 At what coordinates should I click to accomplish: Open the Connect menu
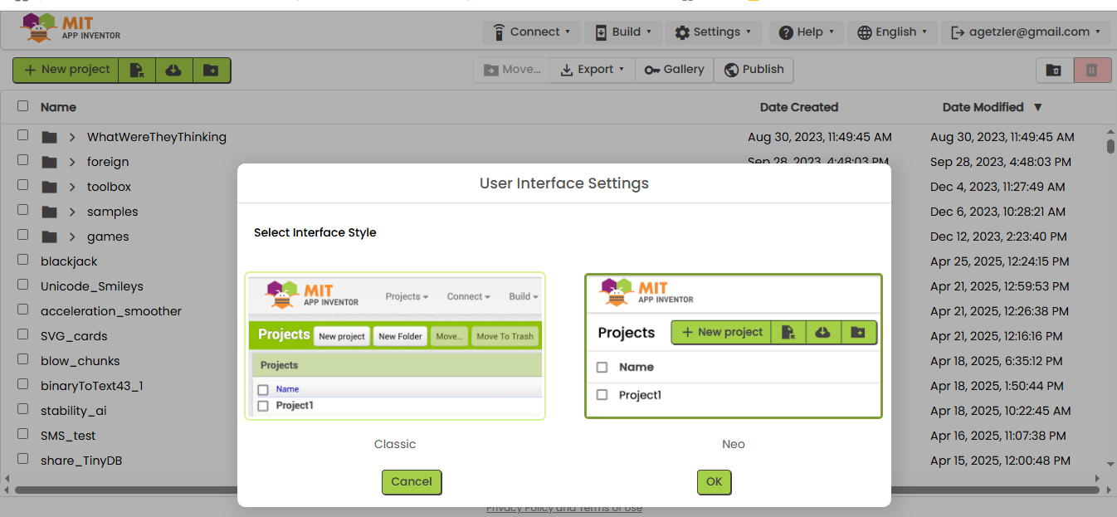click(x=531, y=32)
